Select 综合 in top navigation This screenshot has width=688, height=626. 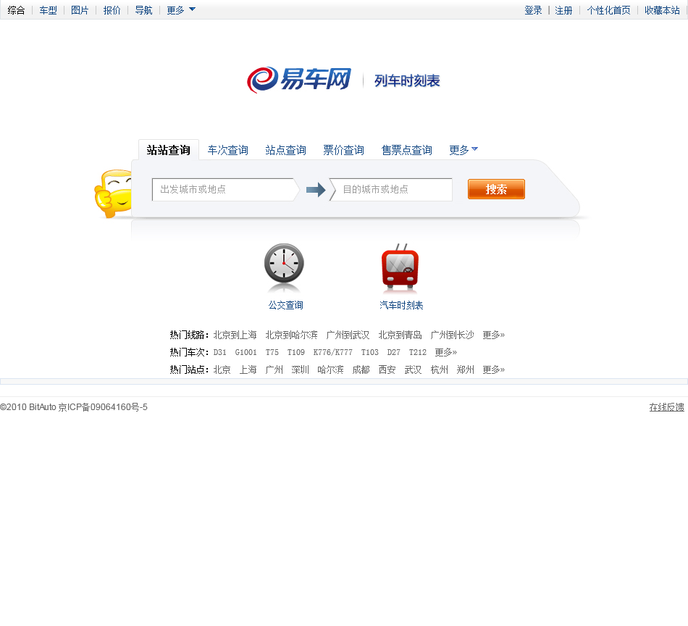coord(16,10)
